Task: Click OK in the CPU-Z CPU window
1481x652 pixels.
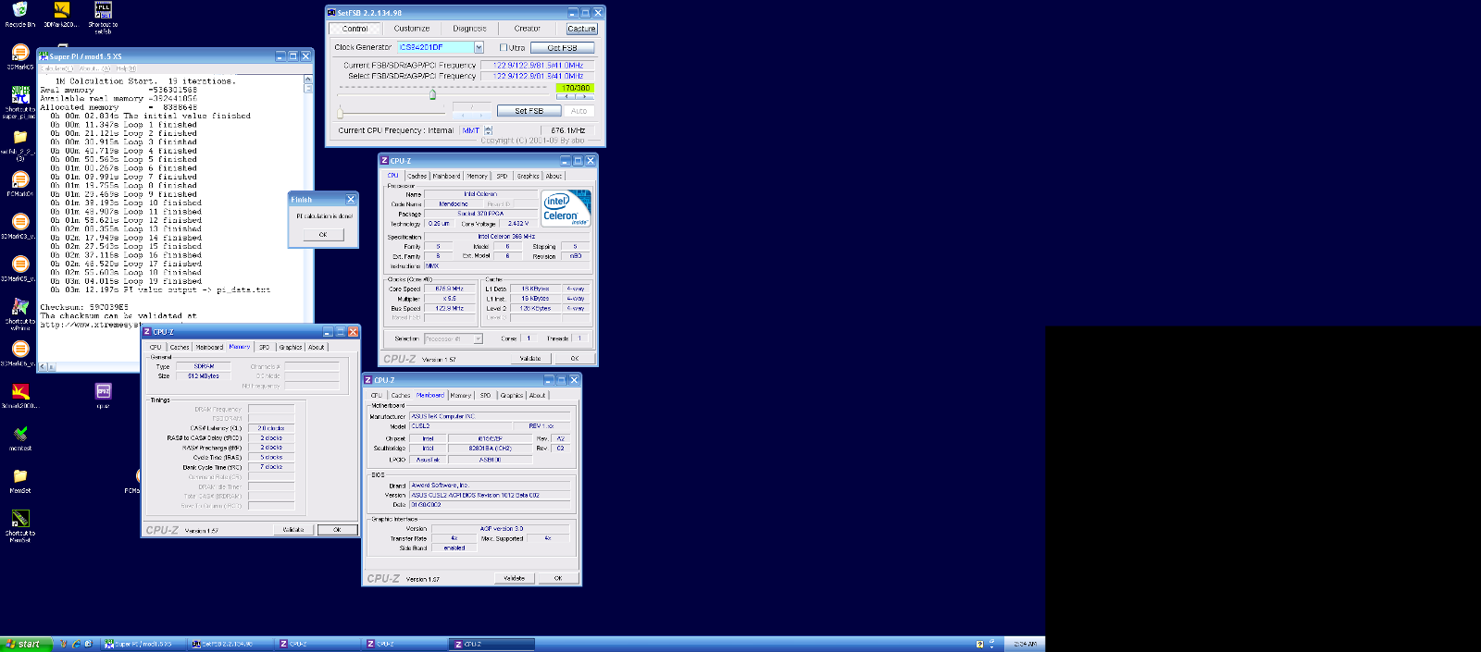Action: pyautogui.click(x=575, y=359)
